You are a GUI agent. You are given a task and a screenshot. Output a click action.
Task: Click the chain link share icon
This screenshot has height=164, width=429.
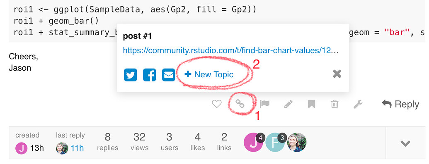tap(240, 104)
